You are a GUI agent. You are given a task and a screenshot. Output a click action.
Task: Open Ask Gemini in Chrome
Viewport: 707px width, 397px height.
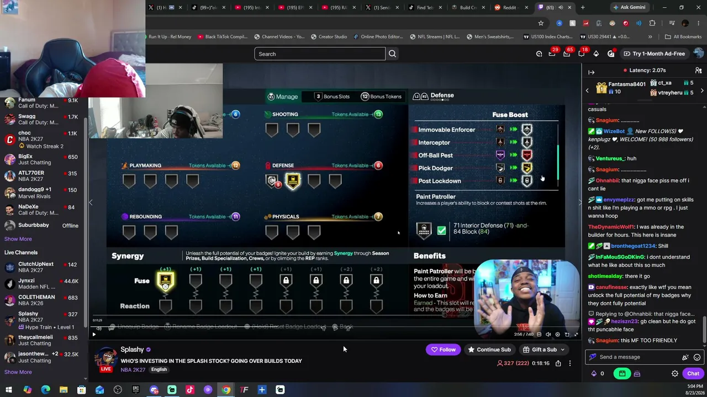click(629, 7)
